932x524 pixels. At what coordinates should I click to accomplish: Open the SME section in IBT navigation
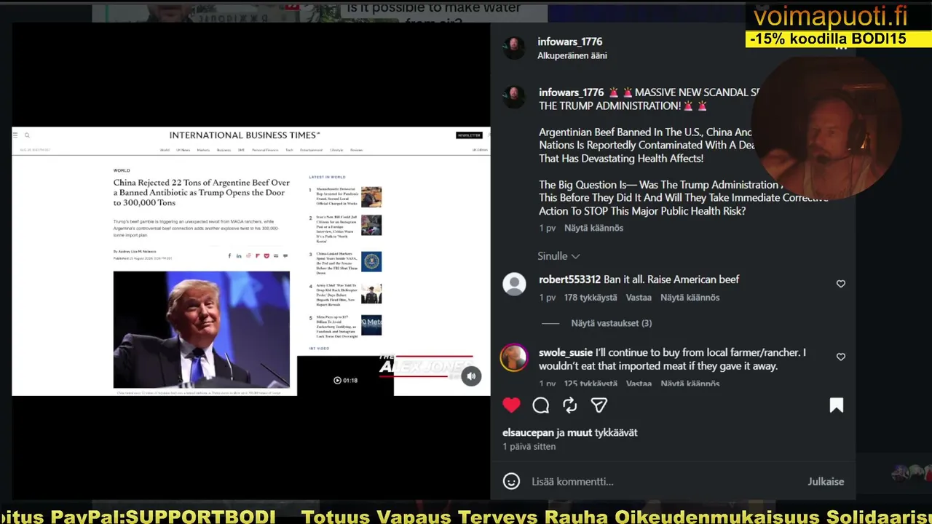(x=241, y=150)
